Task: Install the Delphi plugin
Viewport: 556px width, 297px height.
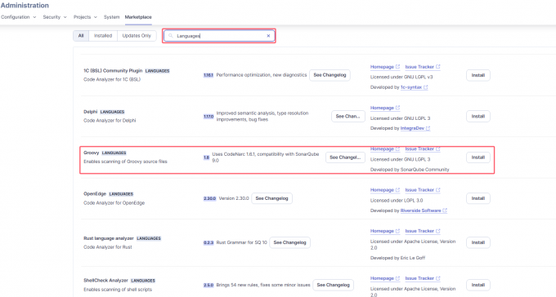Action: (x=478, y=117)
